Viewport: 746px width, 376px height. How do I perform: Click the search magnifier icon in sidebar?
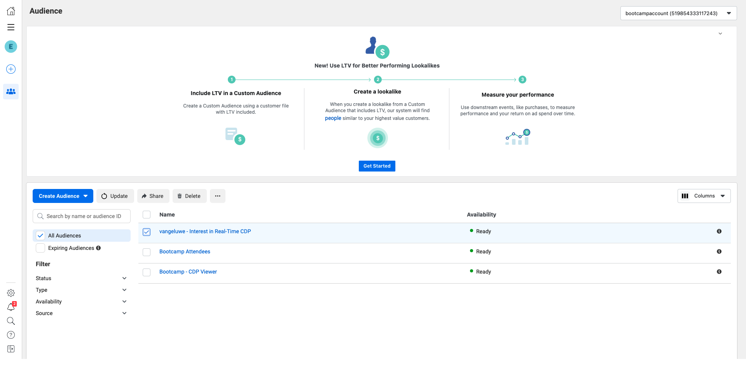pos(11,321)
